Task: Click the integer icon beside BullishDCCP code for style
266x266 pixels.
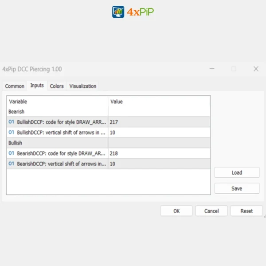Action: [x=11, y=122]
